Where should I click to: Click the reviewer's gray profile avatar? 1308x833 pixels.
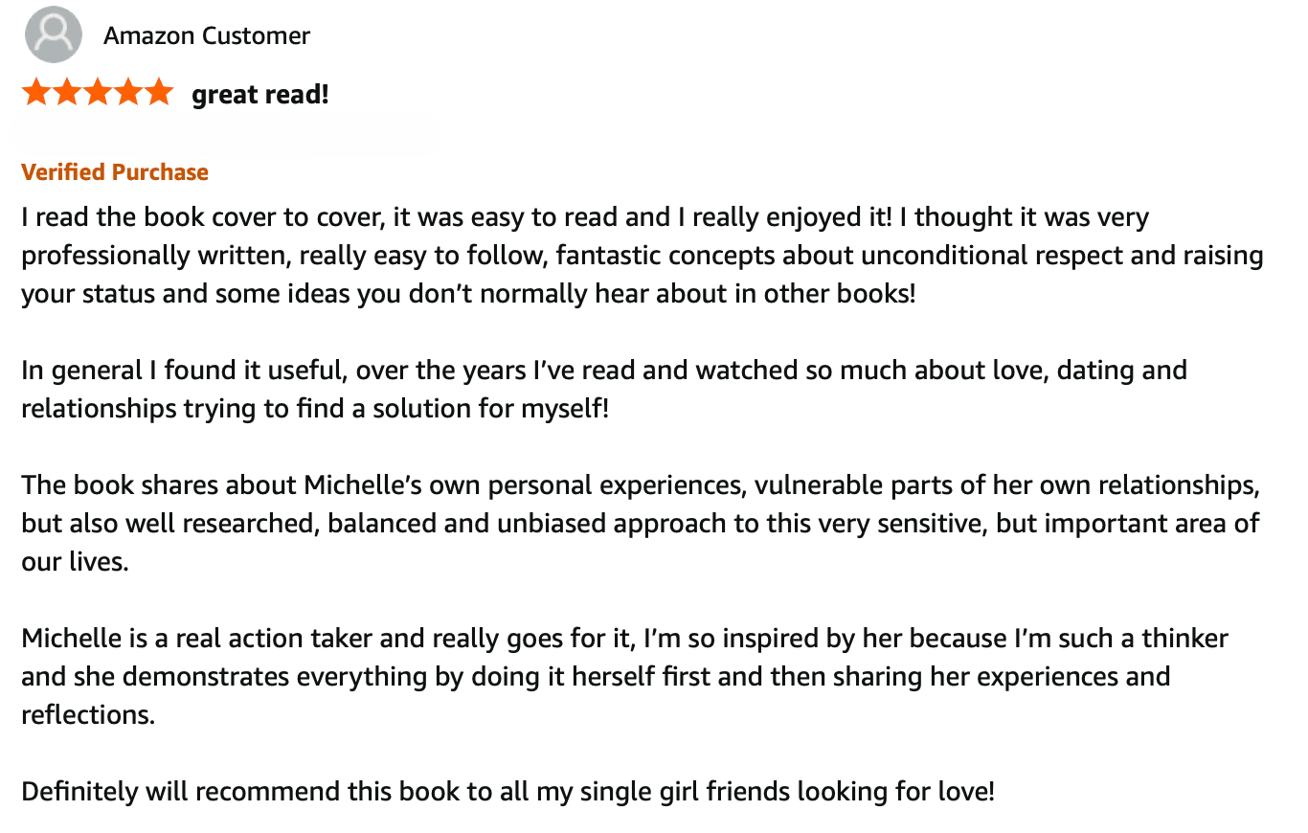pyautogui.click(x=53, y=34)
